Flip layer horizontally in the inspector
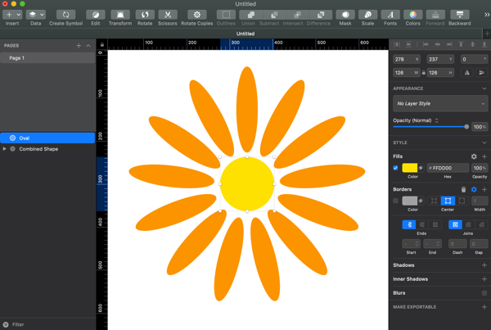 [467, 73]
